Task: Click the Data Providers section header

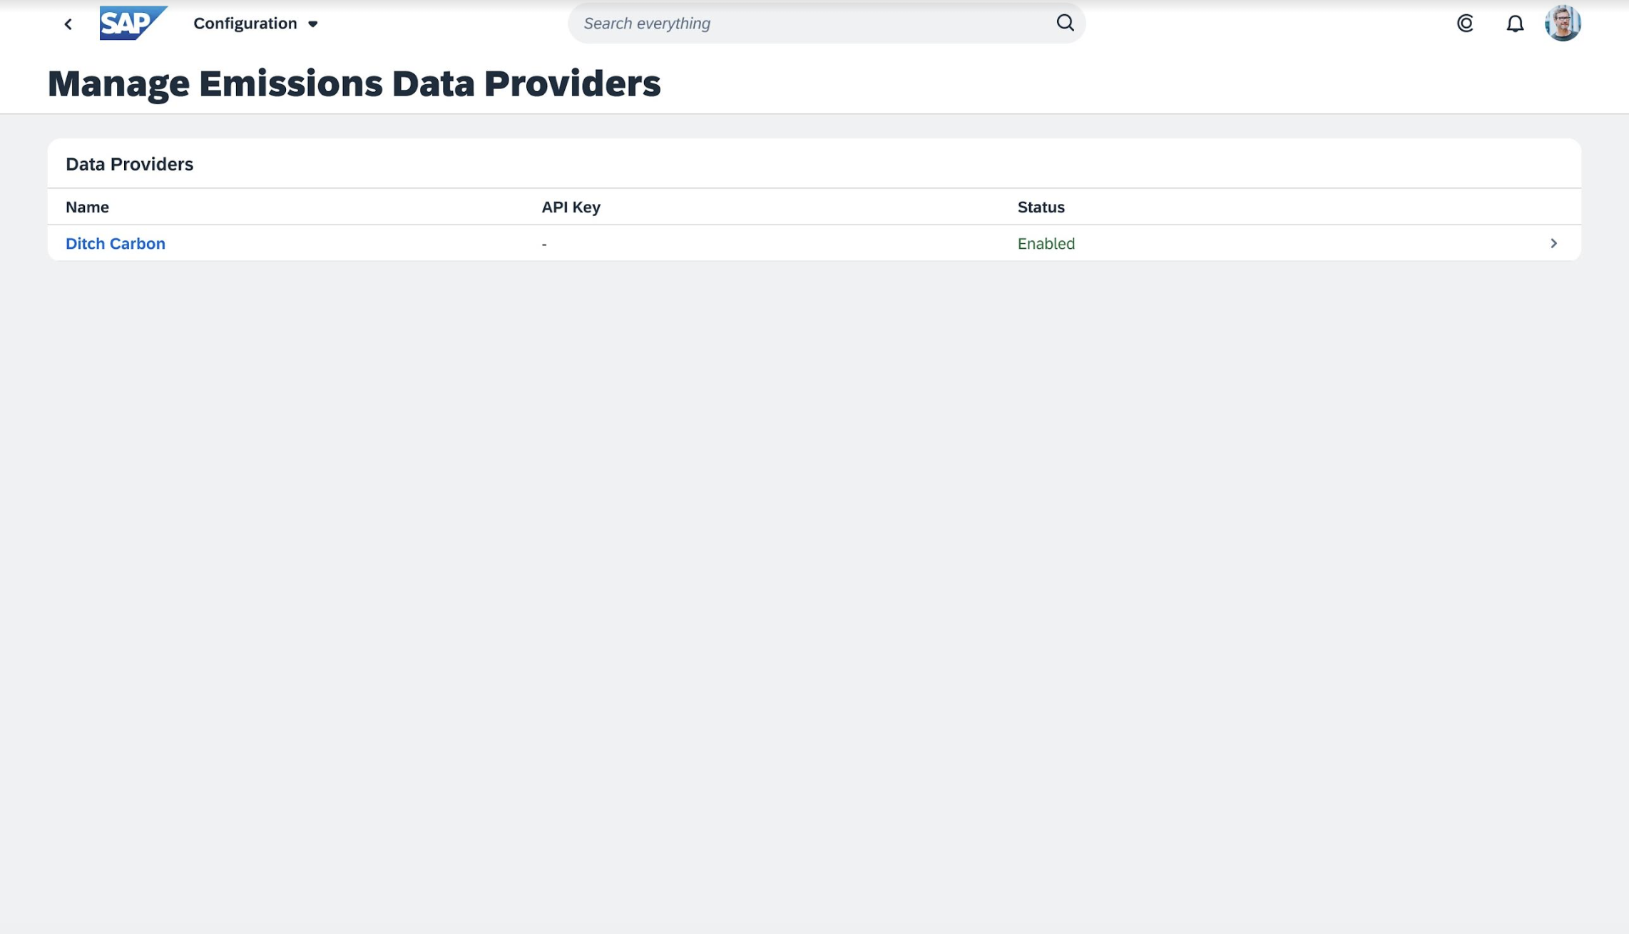Action: (129, 163)
